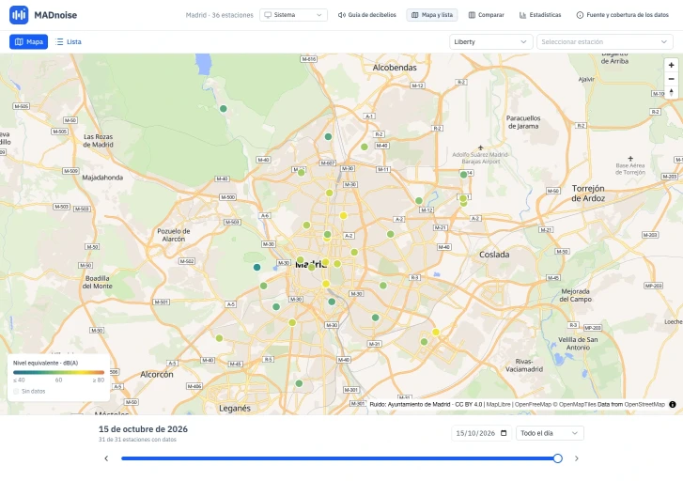
Task: Open the Todo el día dropdown
Action: coord(550,433)
